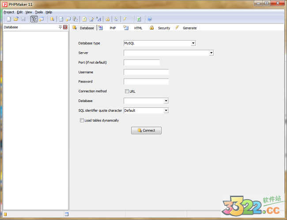The image size is (287, 220).
Task: Click the database window toolbar icon beside the tree button
Action: click(x=42, y=19)
